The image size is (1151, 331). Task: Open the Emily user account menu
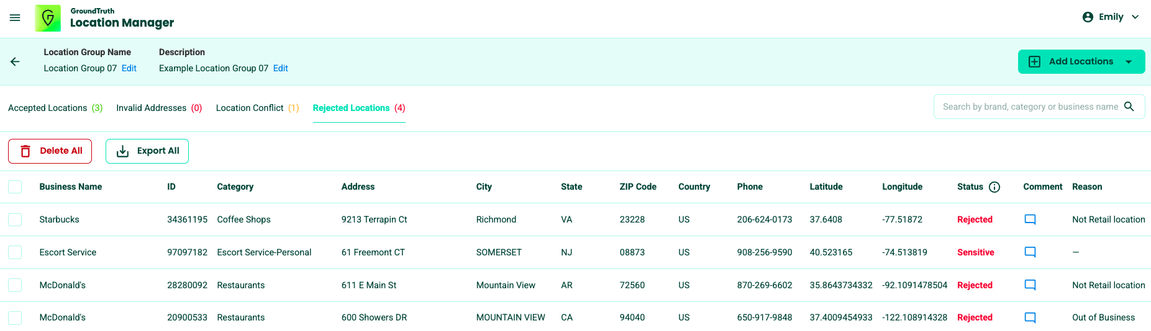[1111, 17]
